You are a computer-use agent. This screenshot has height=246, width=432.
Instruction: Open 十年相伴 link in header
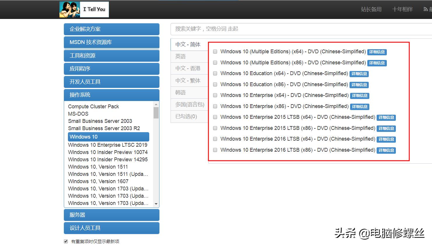[402, 9]
